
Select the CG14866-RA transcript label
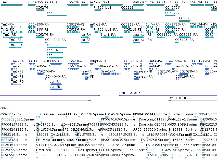coord(39,25)
